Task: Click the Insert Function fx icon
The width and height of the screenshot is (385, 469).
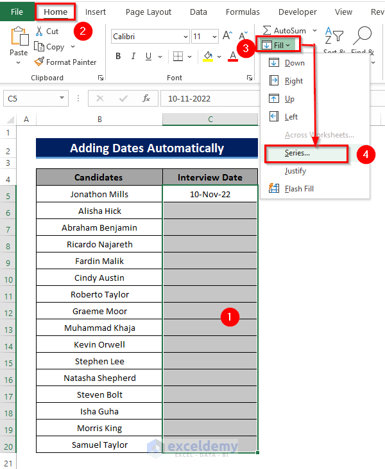Action: pyautogui.click(x=146, y=98)
